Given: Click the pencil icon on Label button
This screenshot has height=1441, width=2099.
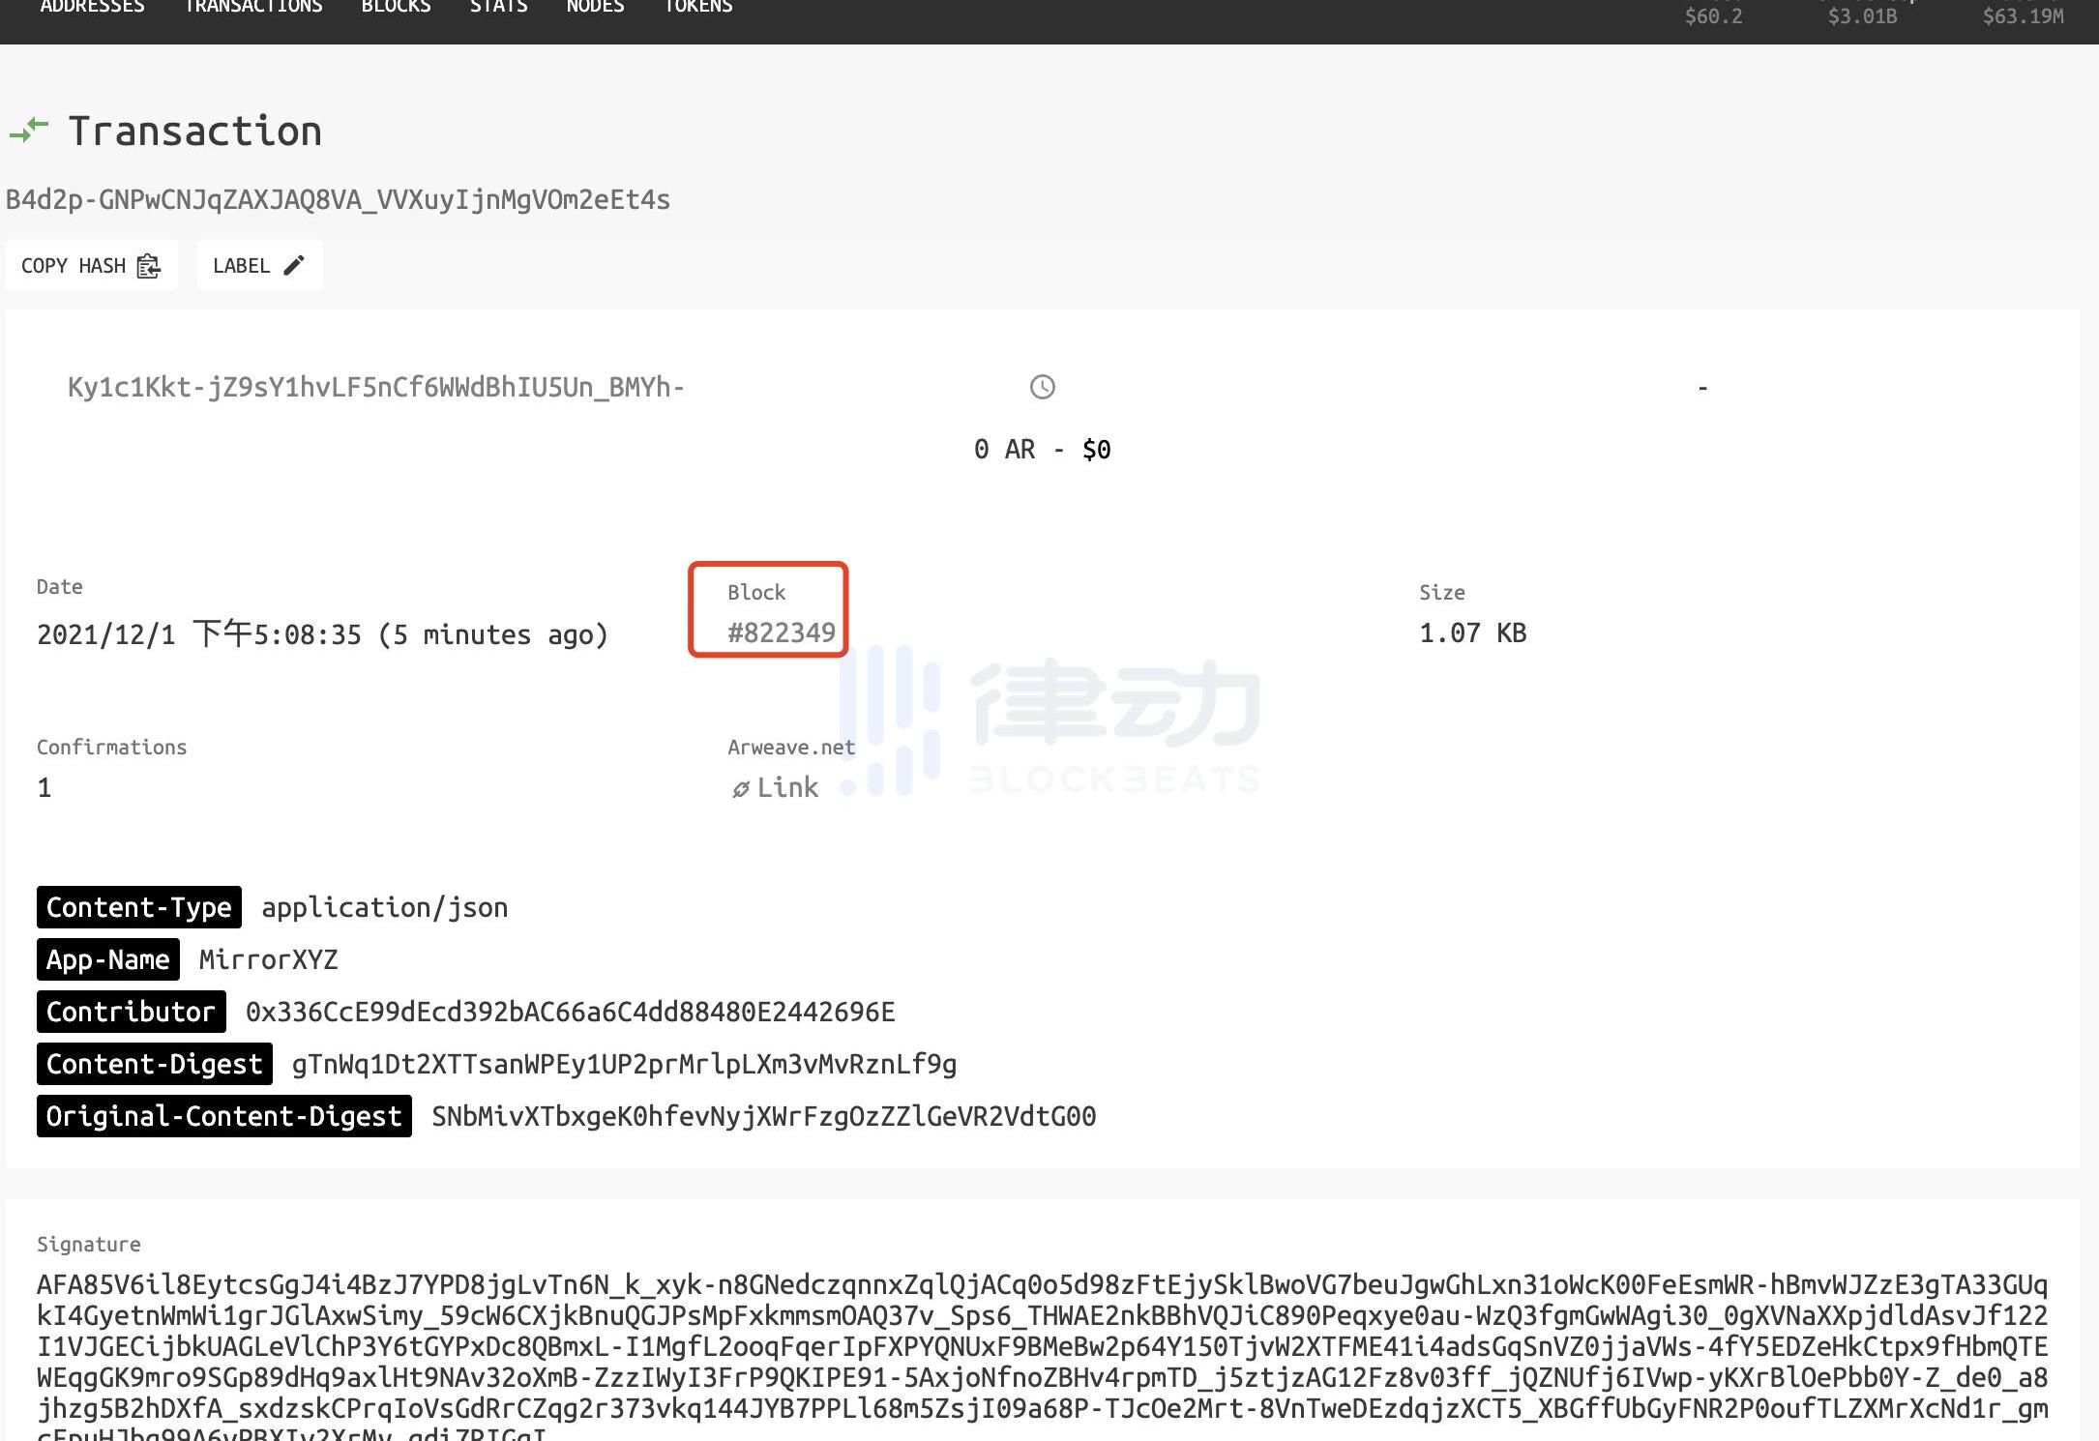Looking at the screenshot, I should point(294,265).
